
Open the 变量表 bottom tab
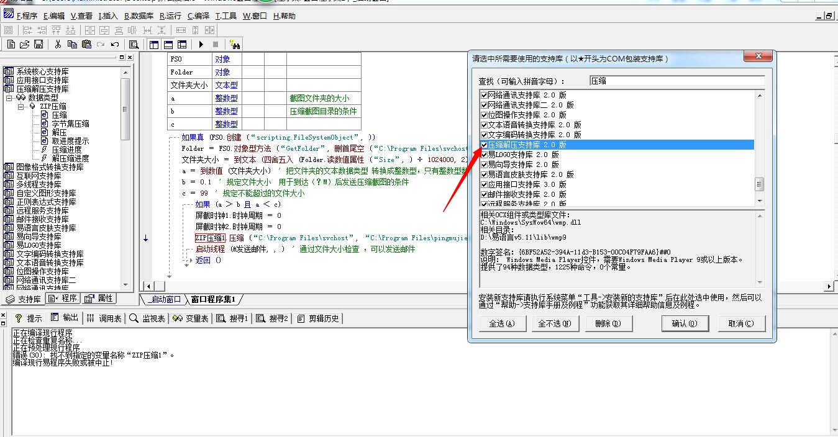191,318
